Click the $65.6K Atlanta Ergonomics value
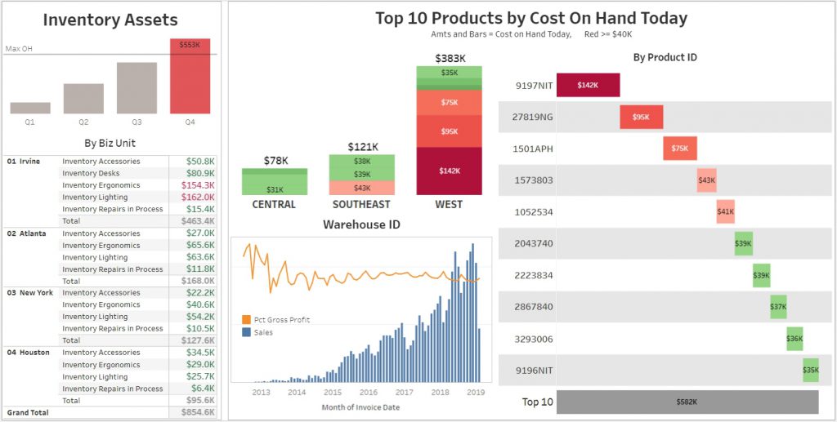Screen dimensions: 837x422 (x=201, y=245)
